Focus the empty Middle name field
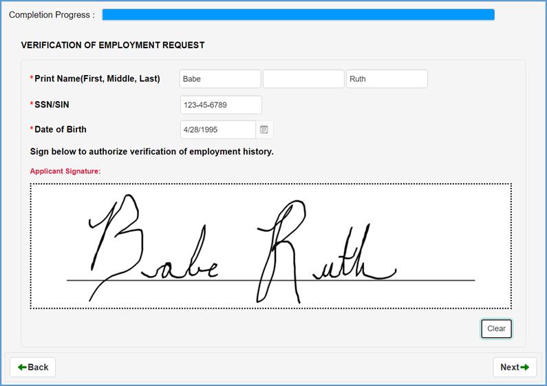This screenshot has height=386, width=547. (x=303, y=79)
